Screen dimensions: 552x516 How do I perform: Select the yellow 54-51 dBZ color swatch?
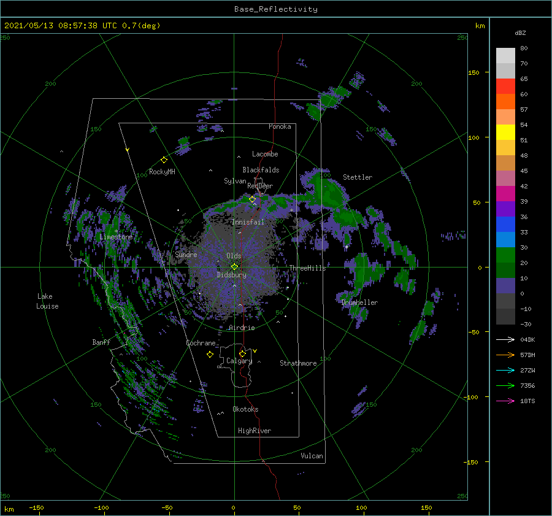[x=505, y=133]
